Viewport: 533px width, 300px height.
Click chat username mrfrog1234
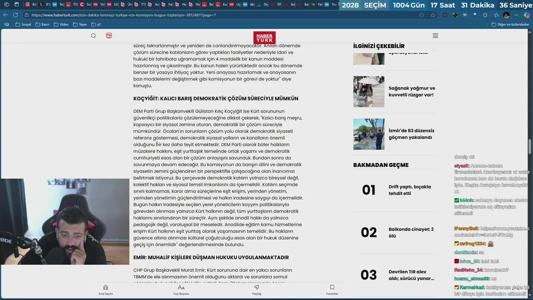tap(472, 244)
